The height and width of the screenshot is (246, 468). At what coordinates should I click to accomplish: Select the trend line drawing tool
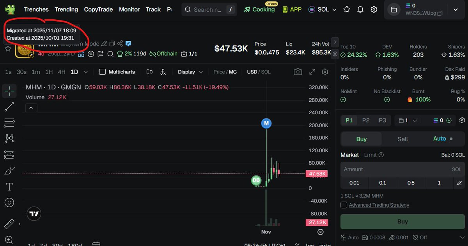click(9, 107)
